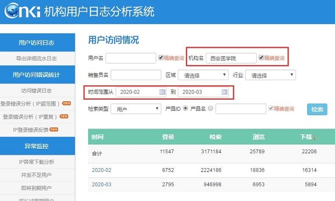The height and width of the screenshot is (201, 335).
Task: Open 导出详细流水日志 in sidebar
Action: point(36,58)
